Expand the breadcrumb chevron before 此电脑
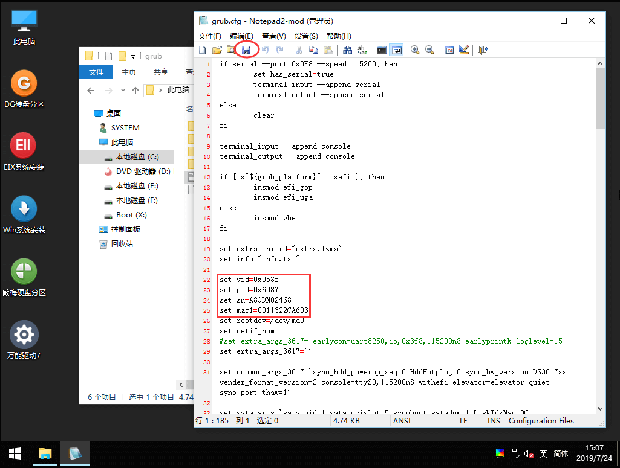 (x=160, y=90)
